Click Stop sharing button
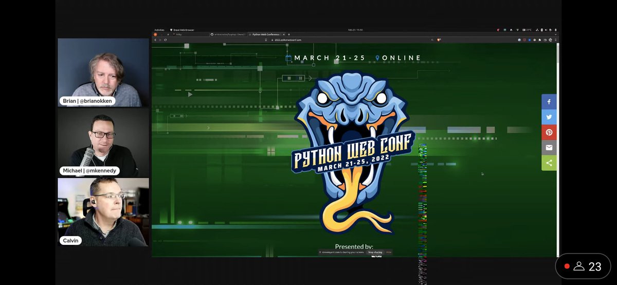The height and width of the screenshot is (285, 617). 375,252
